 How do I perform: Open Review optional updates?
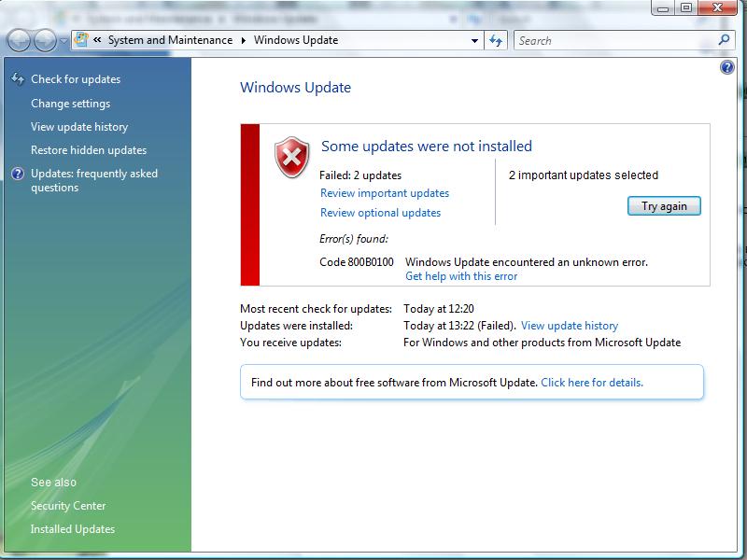380,213
